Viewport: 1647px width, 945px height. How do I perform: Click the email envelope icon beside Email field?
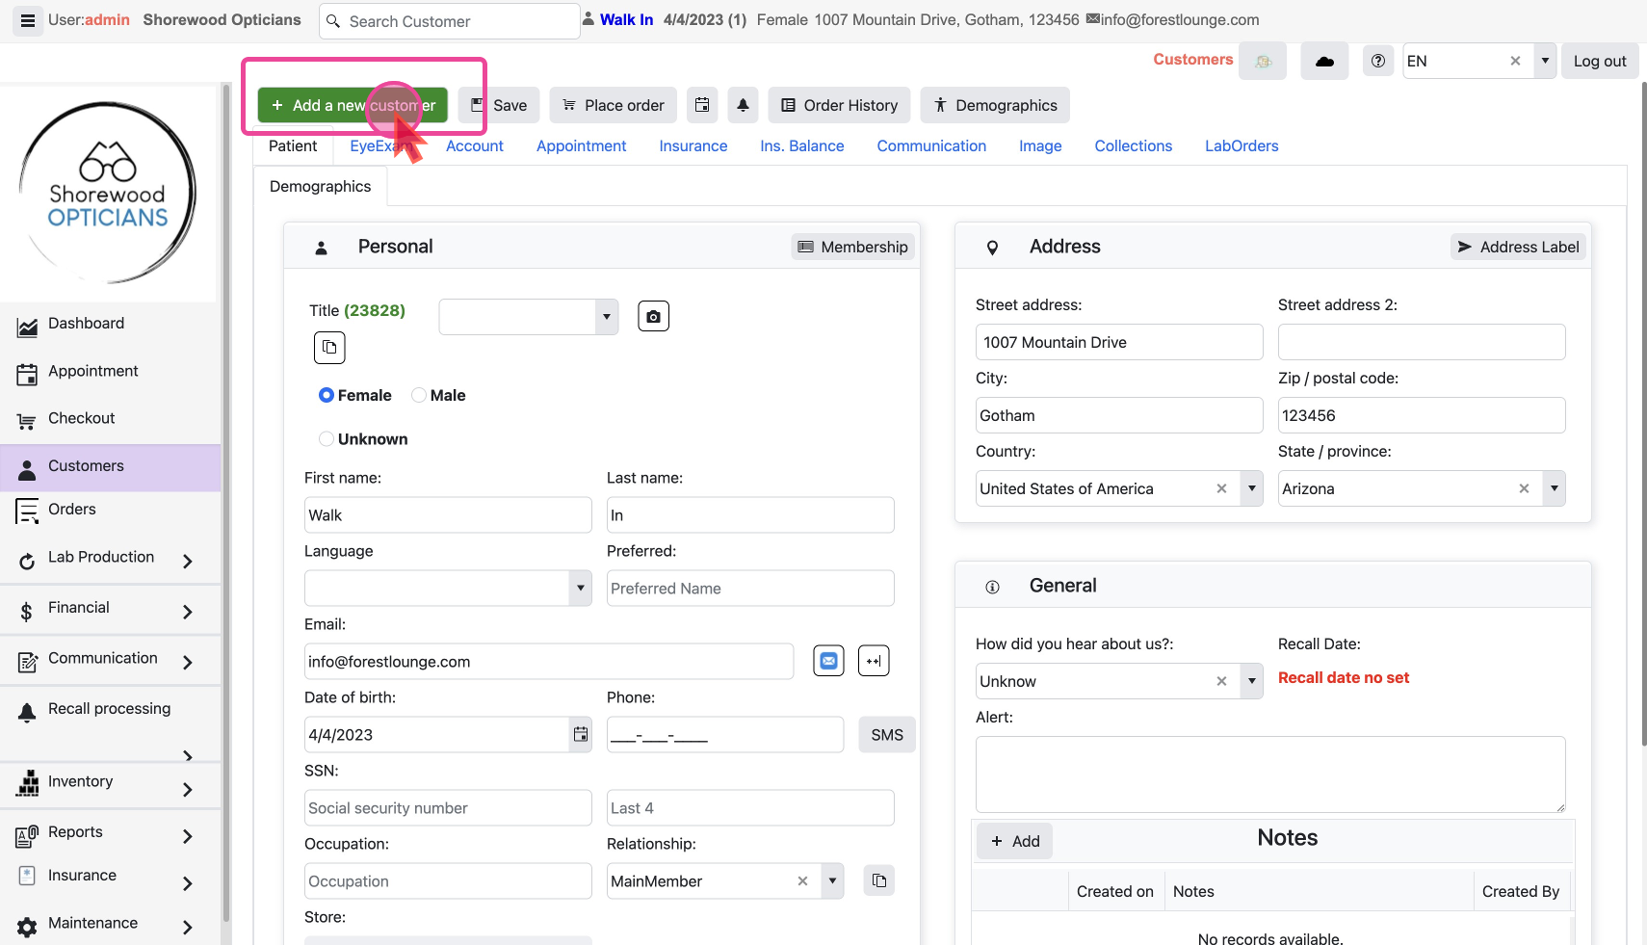tap(828, 661)
